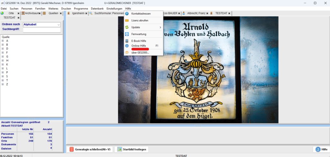Choose Lizenz abrufen from Hilfe menu
Viewport: 330px width, 157px height.
point(143,20)
